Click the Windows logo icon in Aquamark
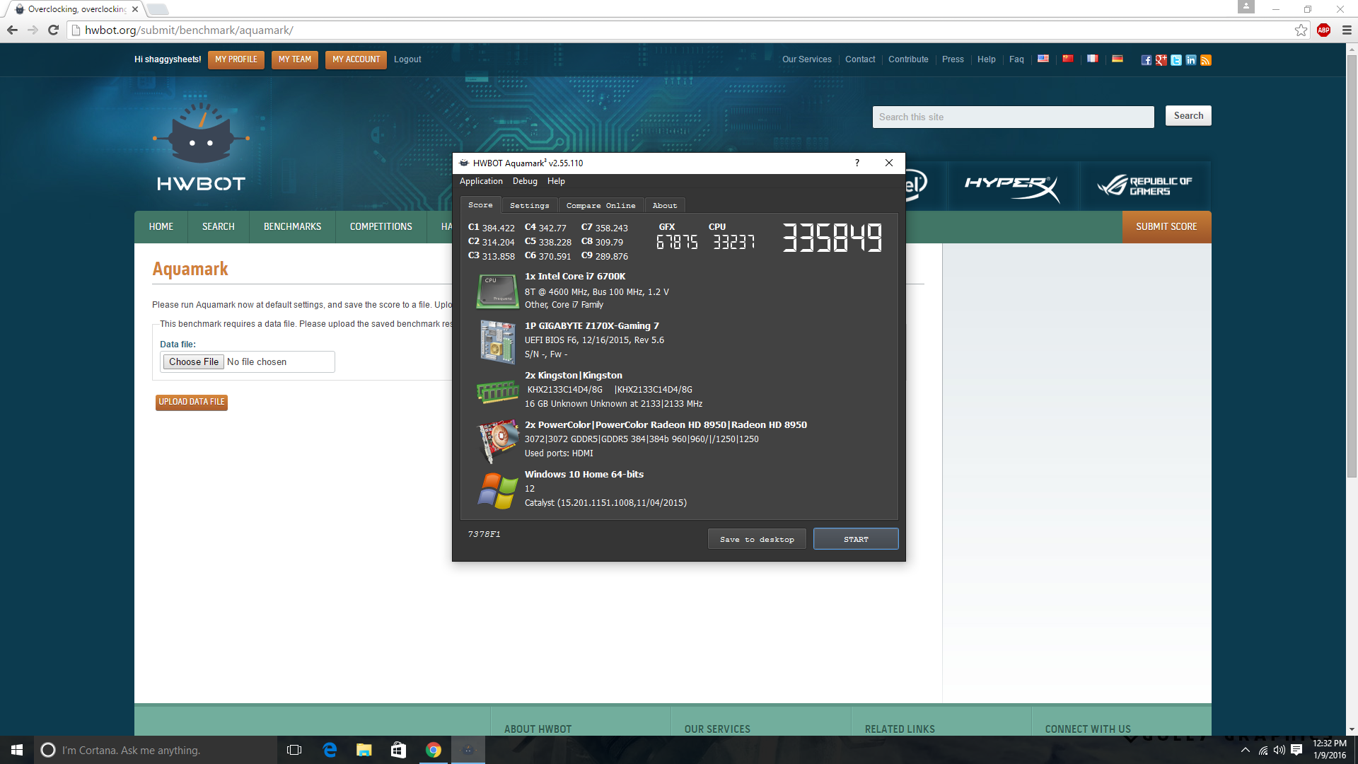Image resolution: width=1358 pixels, height=764 pixels. pyautogui.click(x=498, y=490)
